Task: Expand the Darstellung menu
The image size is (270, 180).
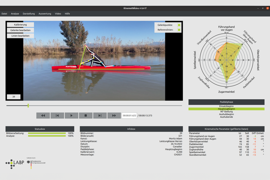Action: pos(29,14)
